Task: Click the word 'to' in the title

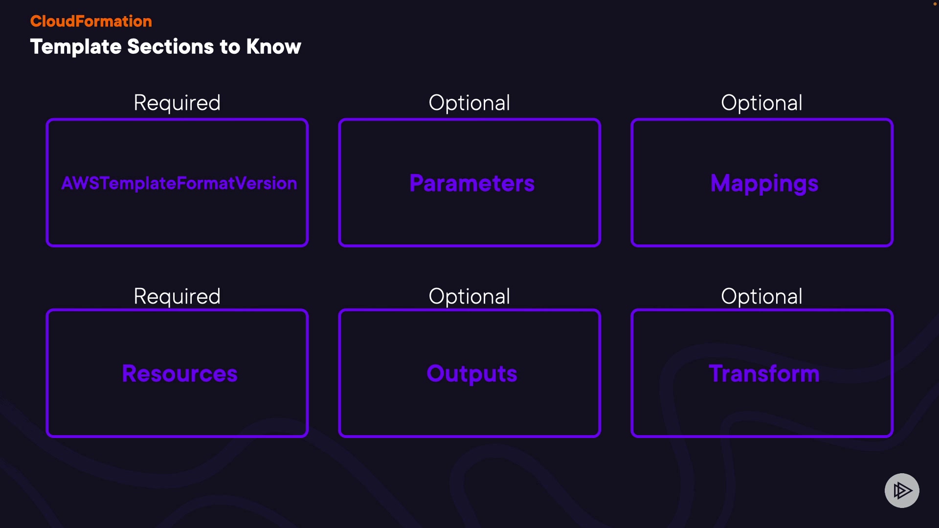Action: [230, 47]
